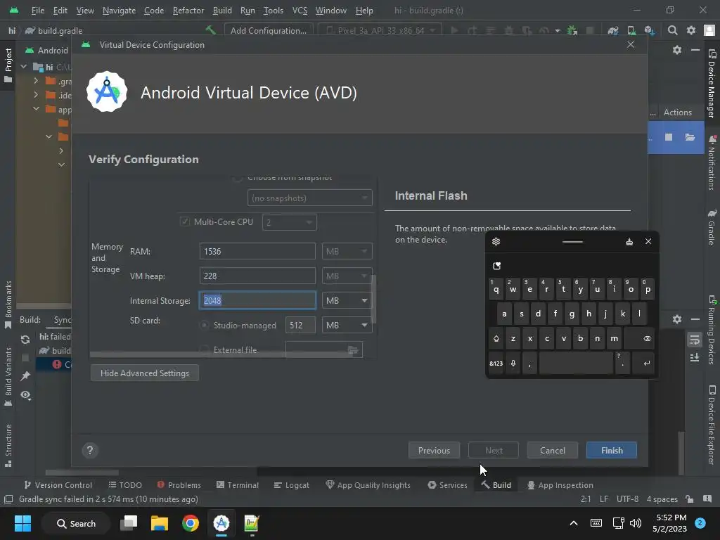Open the Device Manager folder icon
720x540 pixels.
[690, 137]
